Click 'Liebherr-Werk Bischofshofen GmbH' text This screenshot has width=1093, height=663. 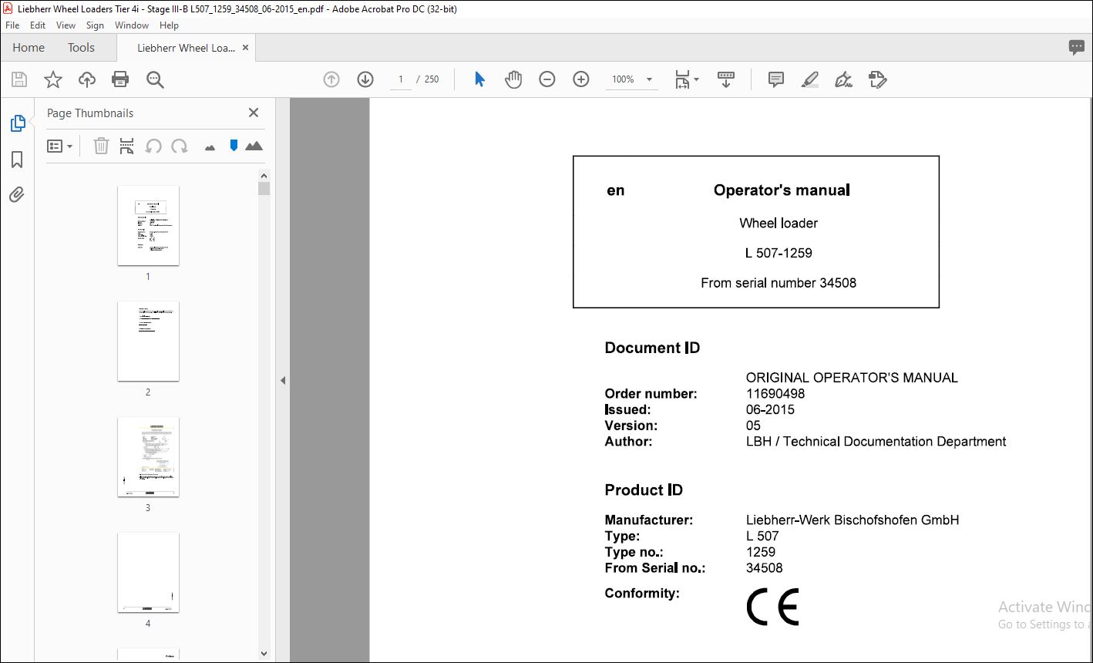point(853,520)
